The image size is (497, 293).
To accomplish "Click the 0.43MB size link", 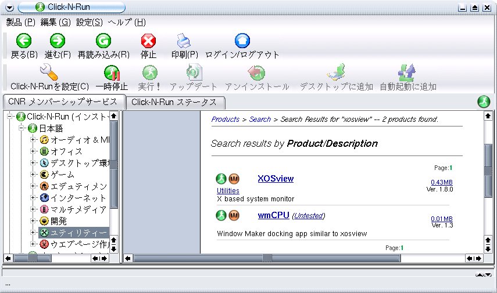I will click(x=442, y=182).
